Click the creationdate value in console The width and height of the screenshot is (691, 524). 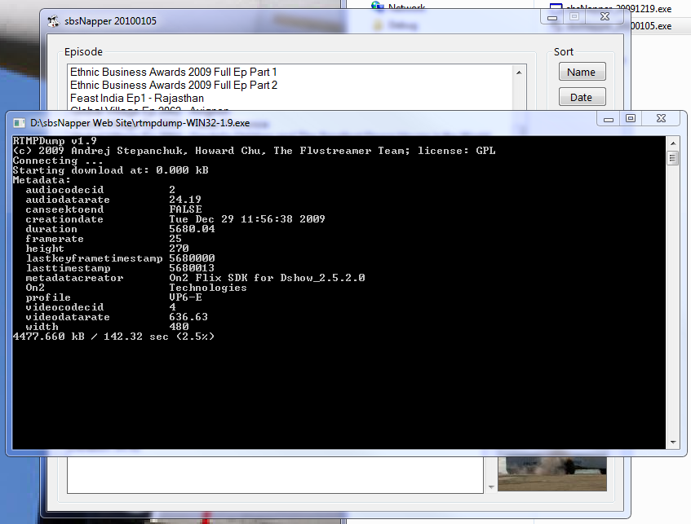(x=246, y=219)
